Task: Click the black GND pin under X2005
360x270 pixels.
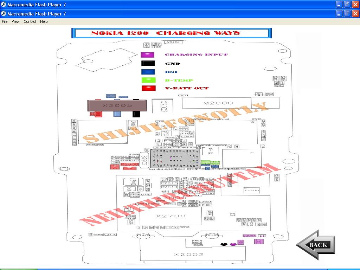Action: [x=136, y=114]
